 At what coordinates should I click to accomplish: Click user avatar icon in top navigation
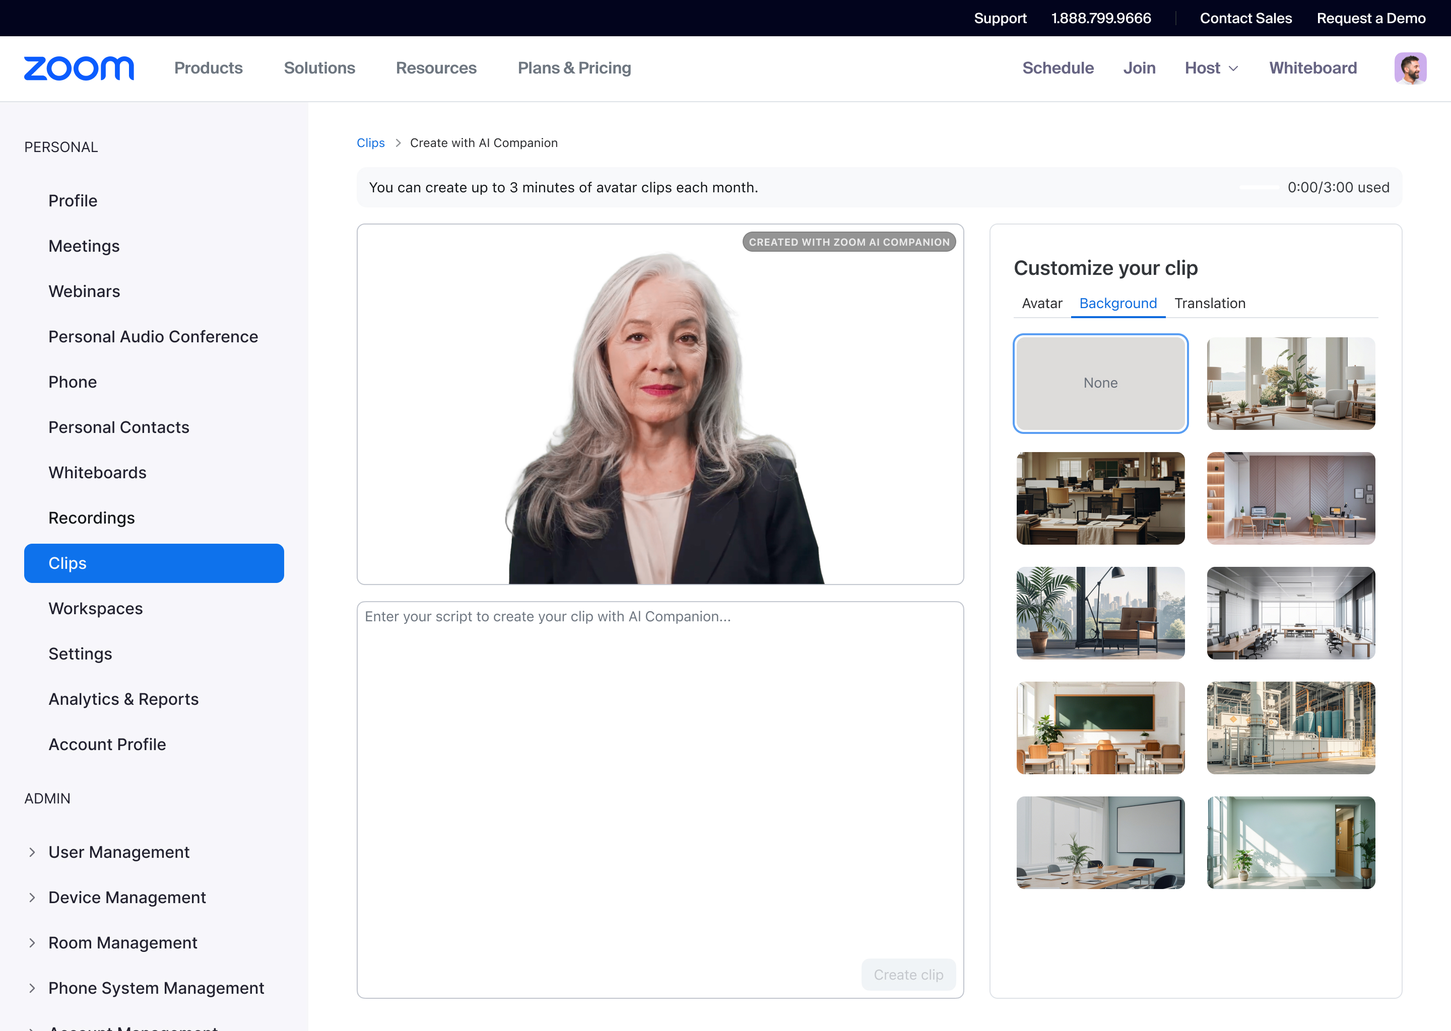click(x=1411, y=68)
